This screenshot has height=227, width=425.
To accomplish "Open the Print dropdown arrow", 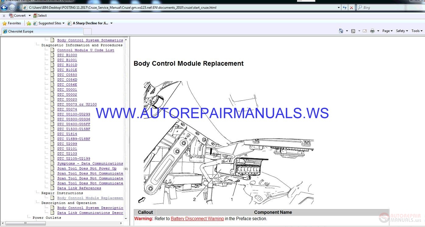I will point(378,31).
